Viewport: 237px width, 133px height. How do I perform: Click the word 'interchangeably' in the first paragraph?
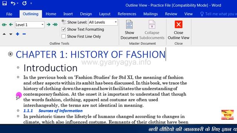(41, 105)
